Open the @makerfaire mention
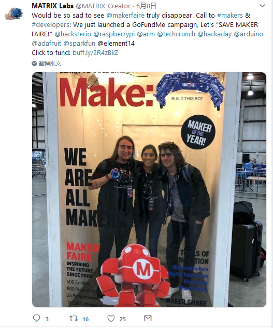273x328 pixels. tap(125, 15)
